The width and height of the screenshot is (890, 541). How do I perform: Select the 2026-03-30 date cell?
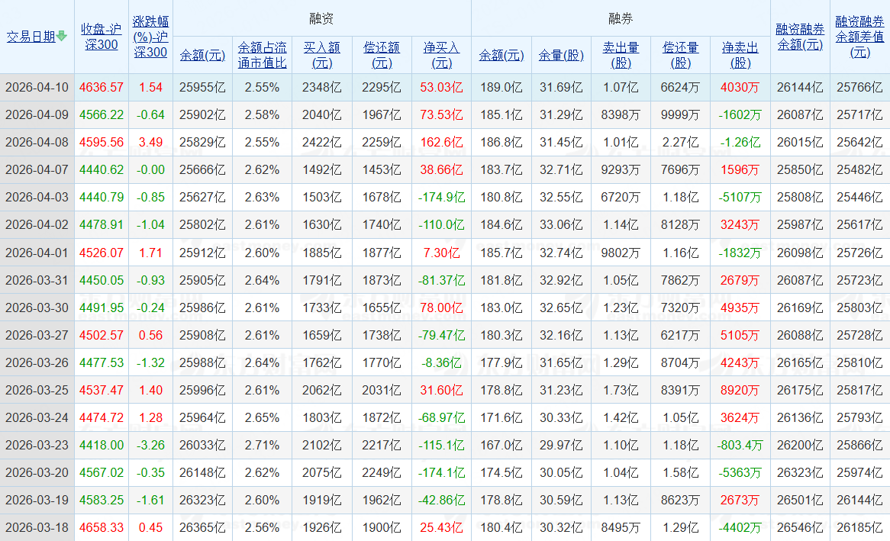tap(37, 307)
